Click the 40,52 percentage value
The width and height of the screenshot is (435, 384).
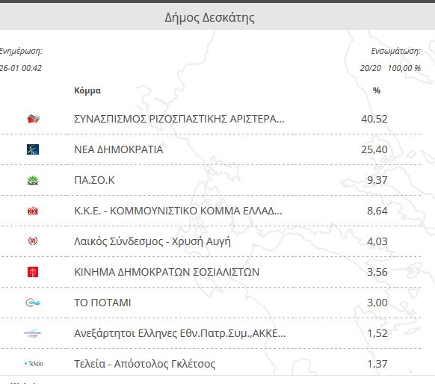374,119
